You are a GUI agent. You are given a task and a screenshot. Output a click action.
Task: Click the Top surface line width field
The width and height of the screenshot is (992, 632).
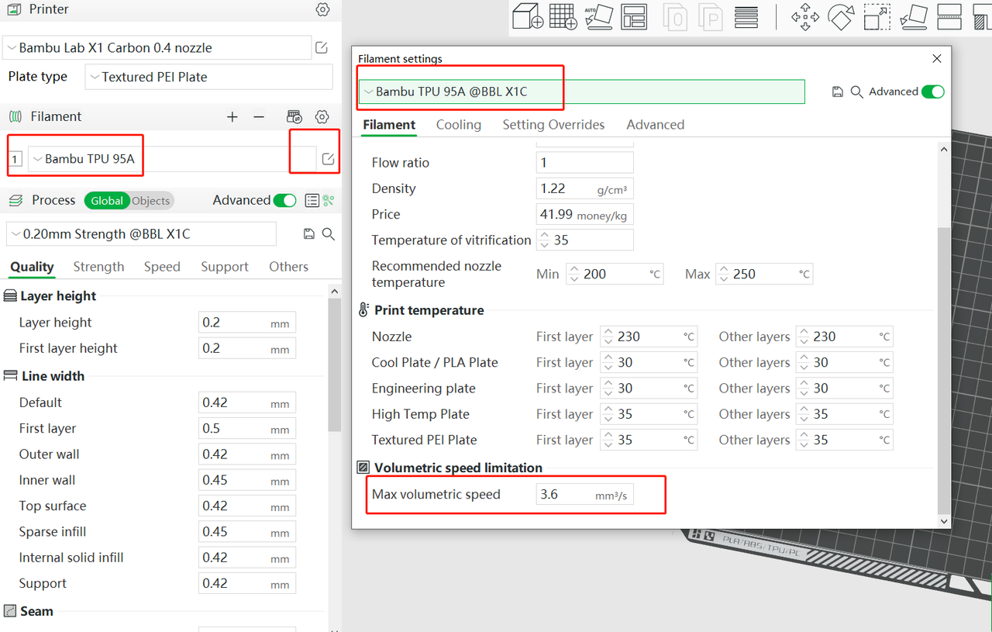pyautogui.click(x=246, y=506)
